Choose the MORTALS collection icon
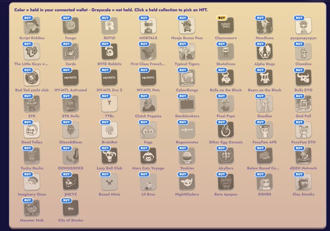 tap(148, 26)
